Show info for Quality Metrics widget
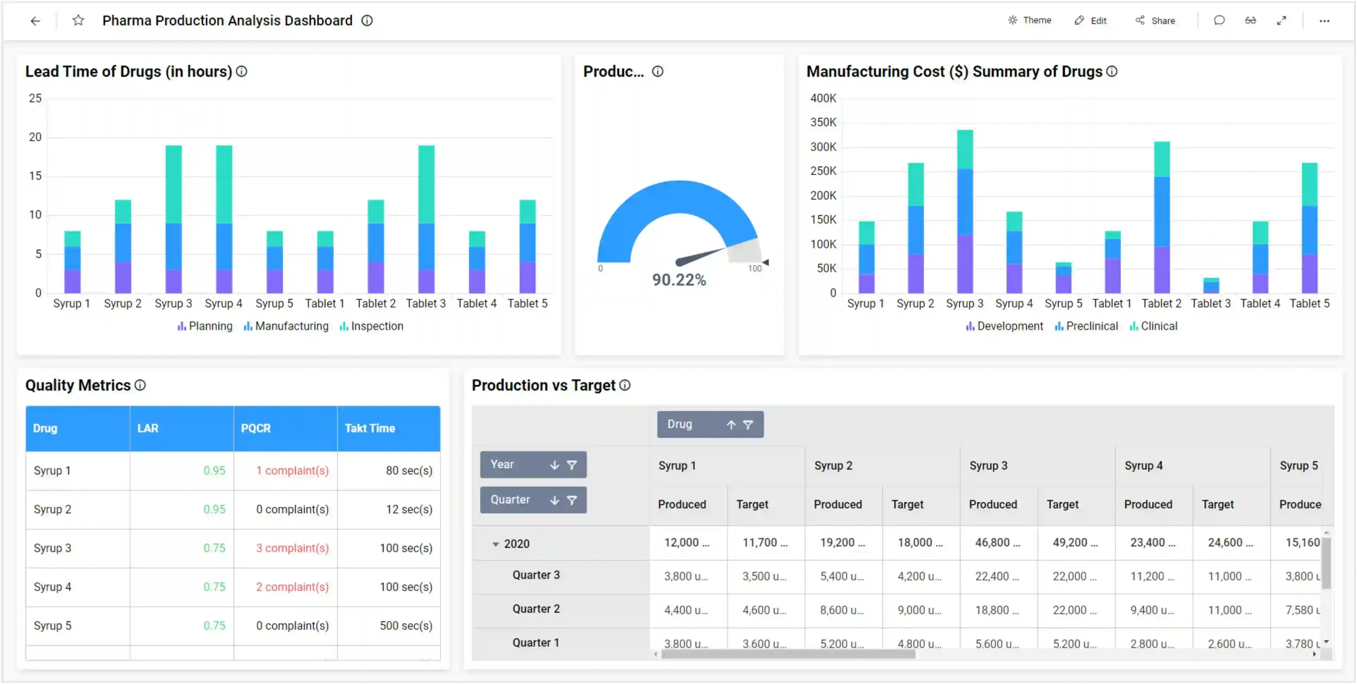Image resolution: width=1357 pixels, height=684 pixels. pos(140,385)
